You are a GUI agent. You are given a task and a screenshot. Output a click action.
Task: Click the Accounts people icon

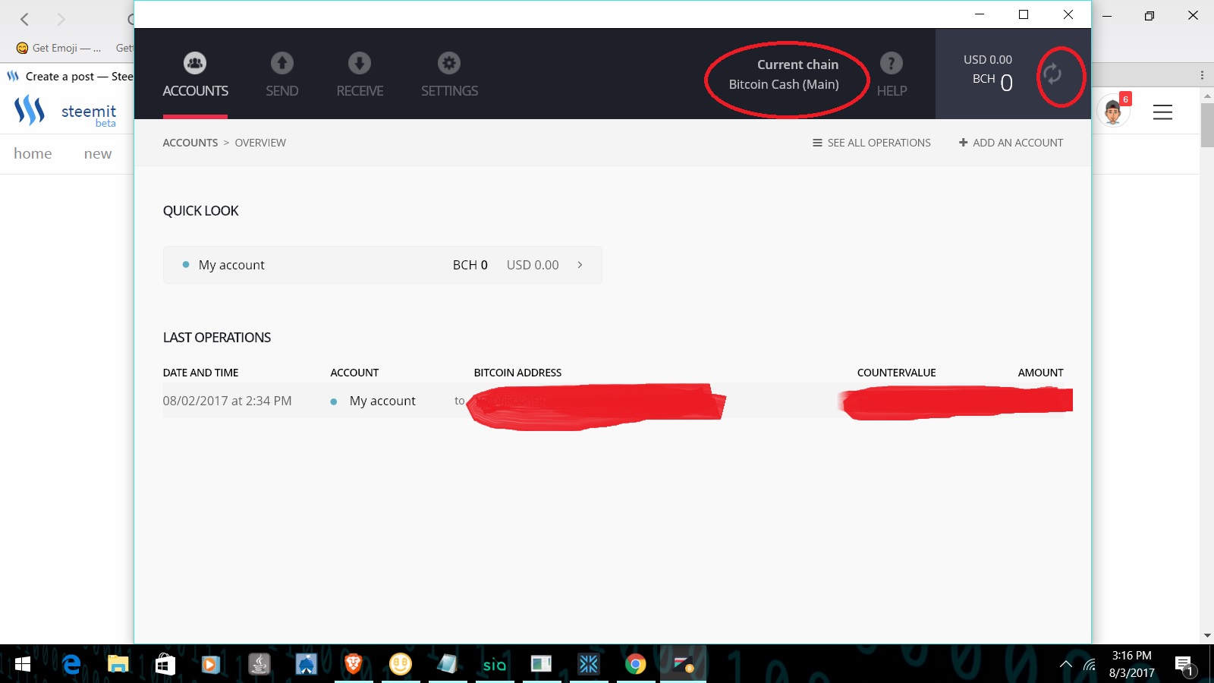(x=195, y=63)
